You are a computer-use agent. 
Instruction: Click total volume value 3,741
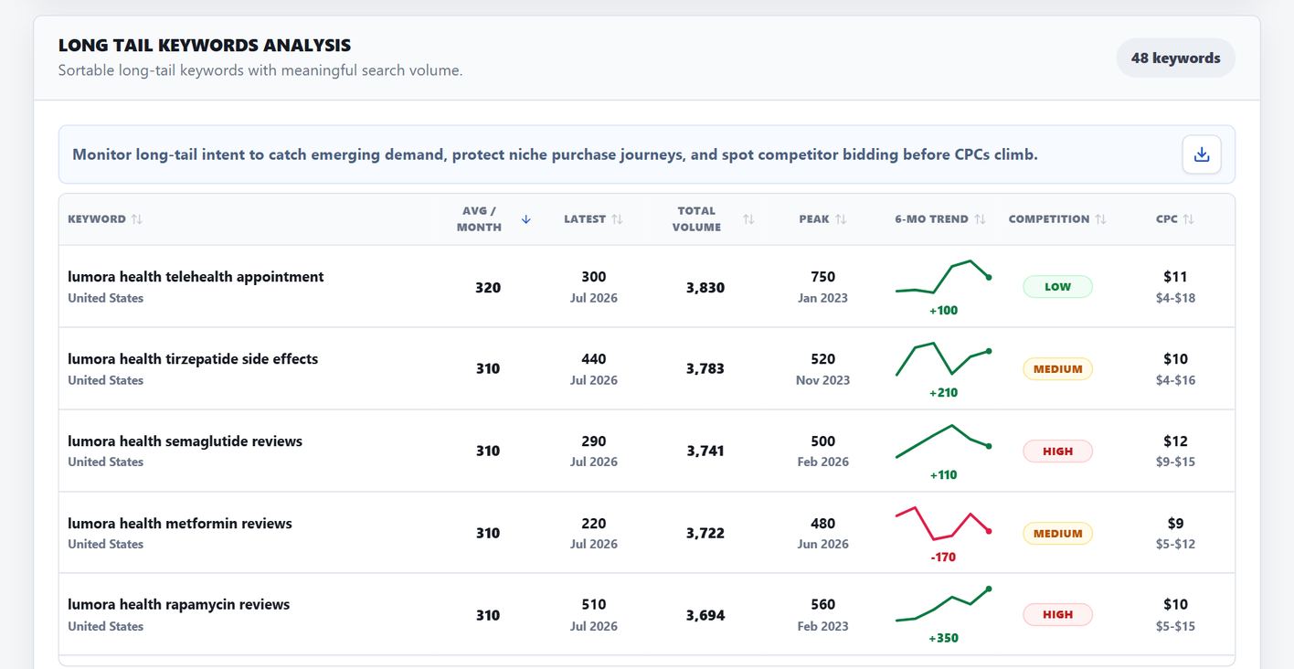tap(705, 451)
